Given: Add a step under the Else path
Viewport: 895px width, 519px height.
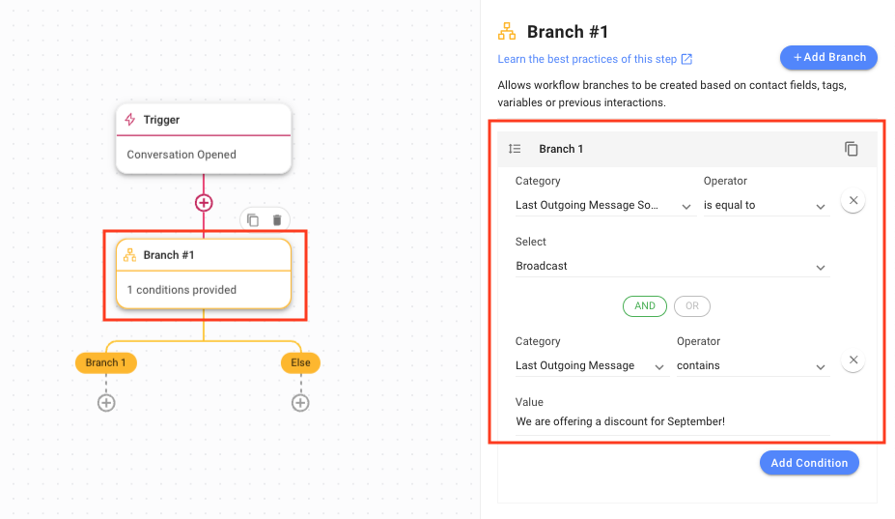Looking at the screenshot, I should pos(300,402).
